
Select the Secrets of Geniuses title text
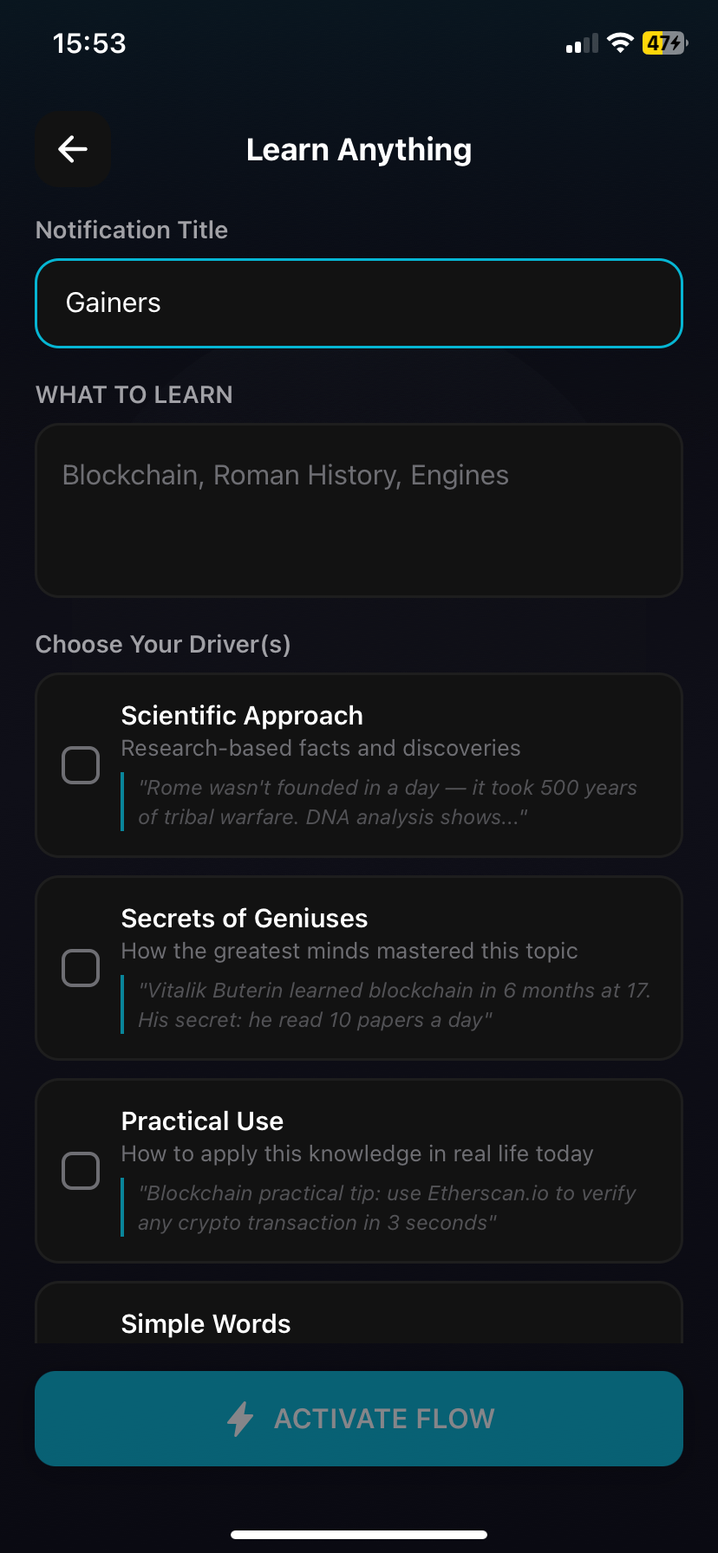pos(245,919)
